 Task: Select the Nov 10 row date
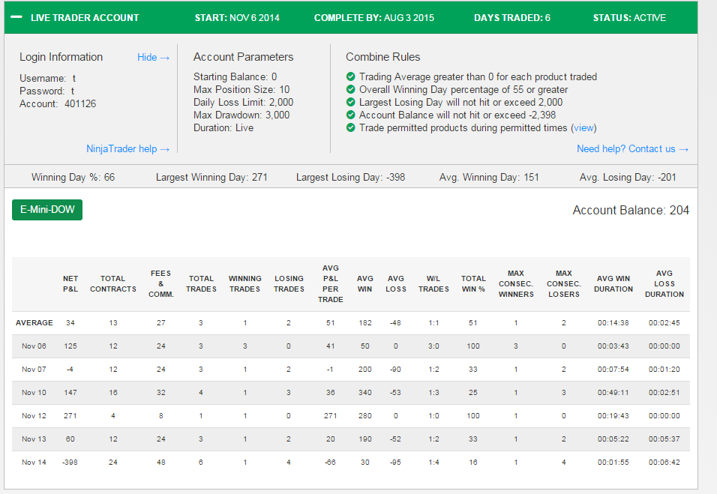34,393
